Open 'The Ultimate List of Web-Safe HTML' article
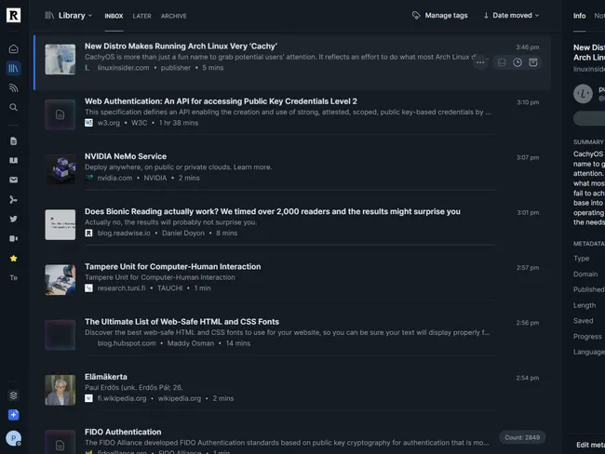 pyautogui.click(x=181, y=322)
